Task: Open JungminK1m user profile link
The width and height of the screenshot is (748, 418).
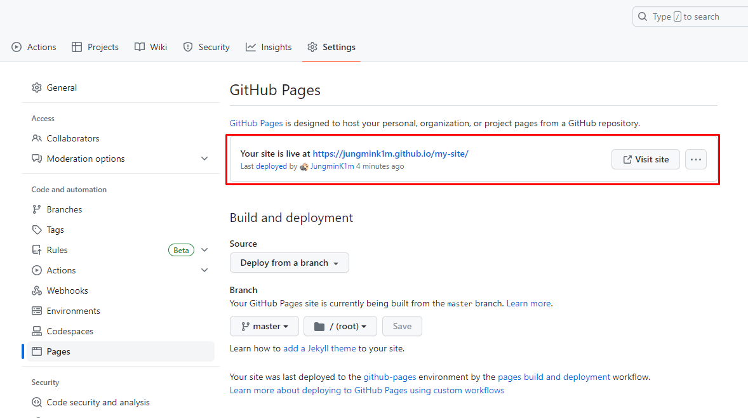Action: point(332,166)
